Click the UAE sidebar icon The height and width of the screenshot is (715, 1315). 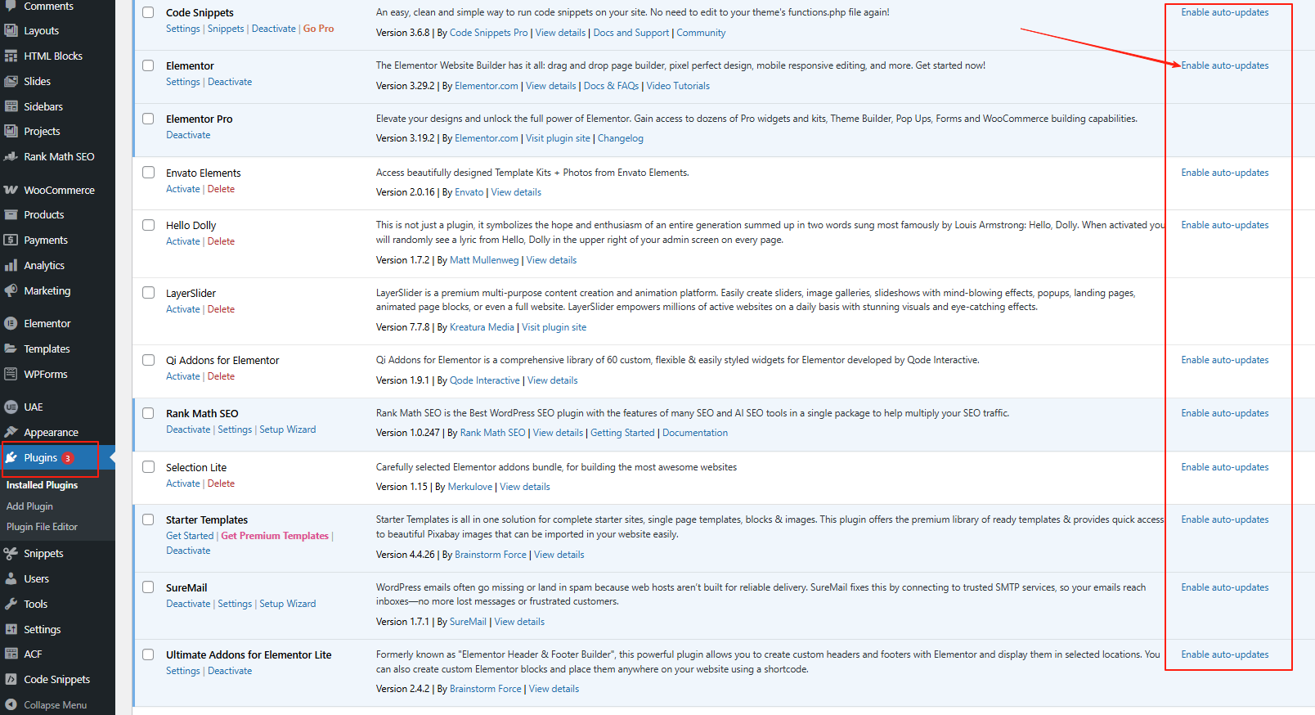click(x=11, y=407)
